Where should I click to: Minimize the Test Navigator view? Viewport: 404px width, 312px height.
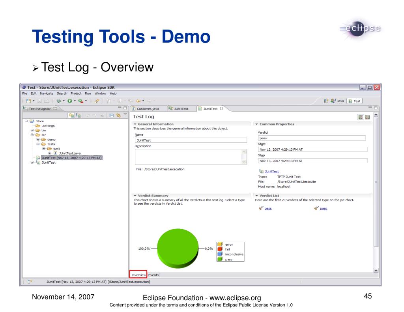tap(120, 107)
